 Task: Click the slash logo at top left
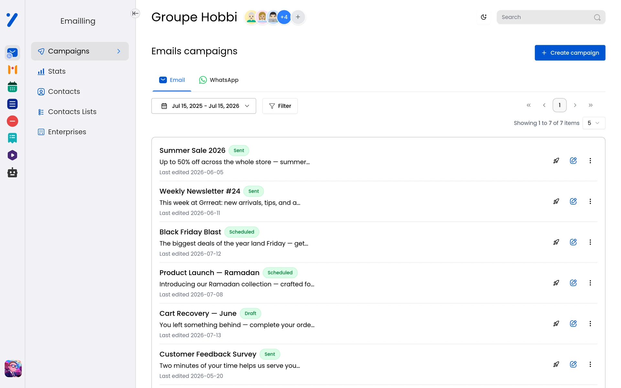click(12, 20)
